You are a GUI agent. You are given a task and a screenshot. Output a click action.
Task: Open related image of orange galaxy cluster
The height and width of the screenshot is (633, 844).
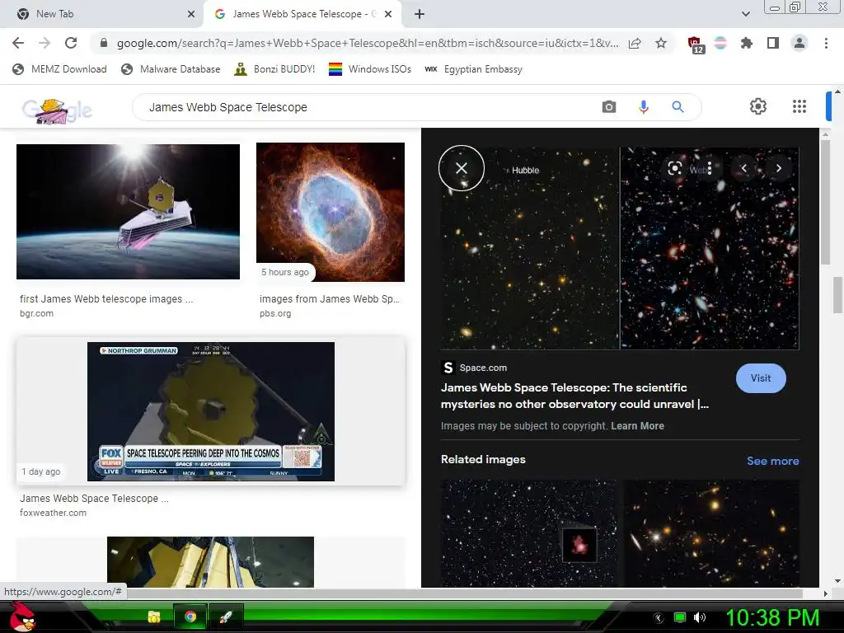711,533
